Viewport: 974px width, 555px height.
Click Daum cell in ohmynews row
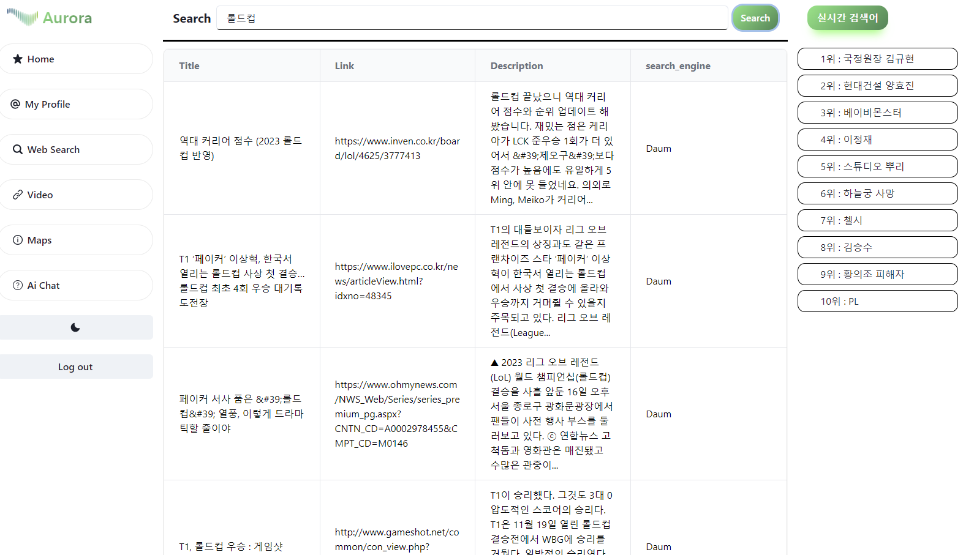coord(659,414)
